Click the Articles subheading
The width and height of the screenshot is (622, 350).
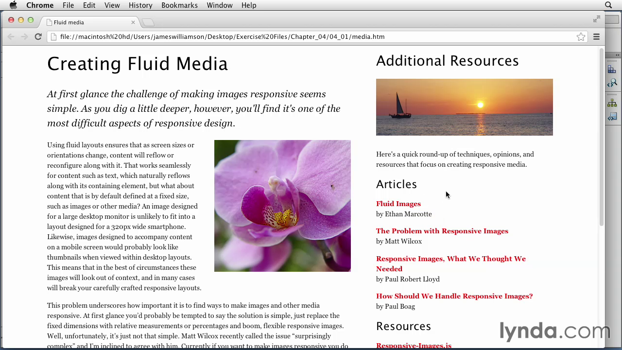[397, 184]
